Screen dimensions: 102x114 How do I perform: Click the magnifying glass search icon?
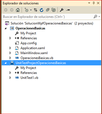pos(95,16)
